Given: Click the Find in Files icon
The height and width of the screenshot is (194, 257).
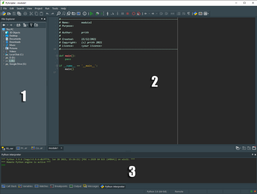Looking at the screenshot, I should point(74,14).
